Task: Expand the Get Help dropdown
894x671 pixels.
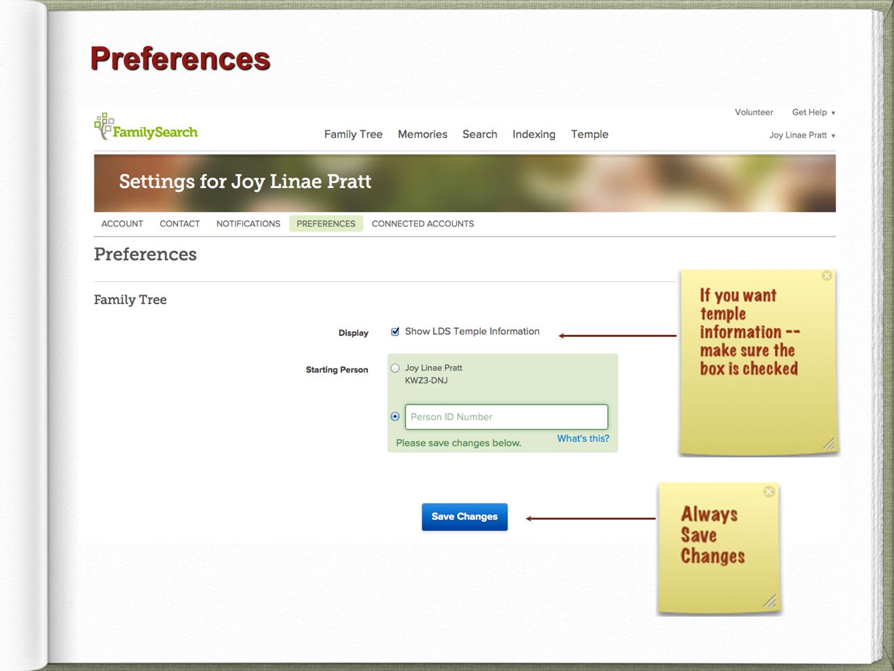Action: point(813,112)
